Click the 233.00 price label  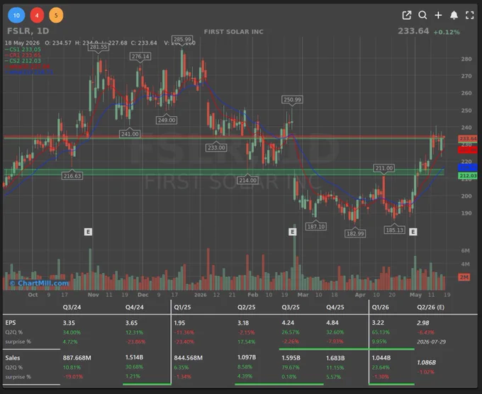[216, 147]
